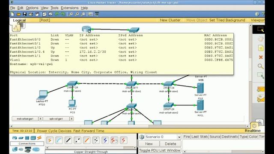Click the Zoom Out magnifier icon
Viewport: 274px width, 154px height.
83,14
